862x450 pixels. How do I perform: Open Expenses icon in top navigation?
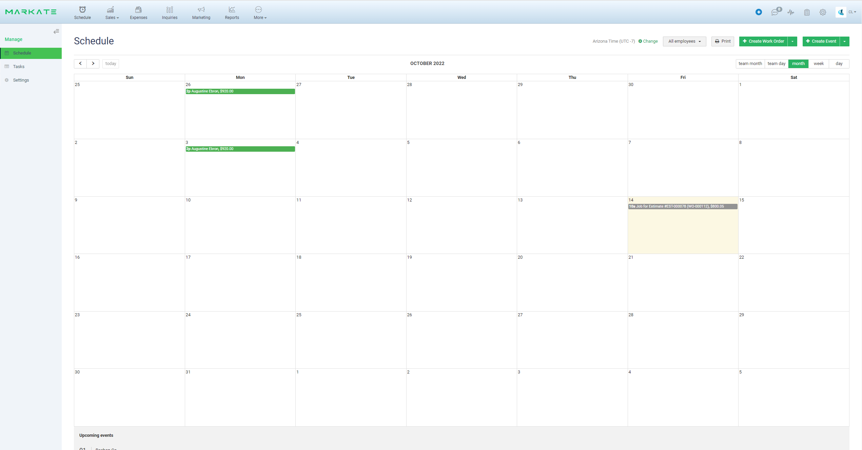tap(138, 10)
